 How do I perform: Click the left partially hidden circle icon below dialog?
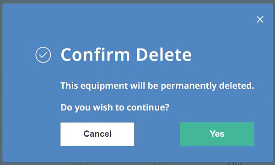(82, 164)
